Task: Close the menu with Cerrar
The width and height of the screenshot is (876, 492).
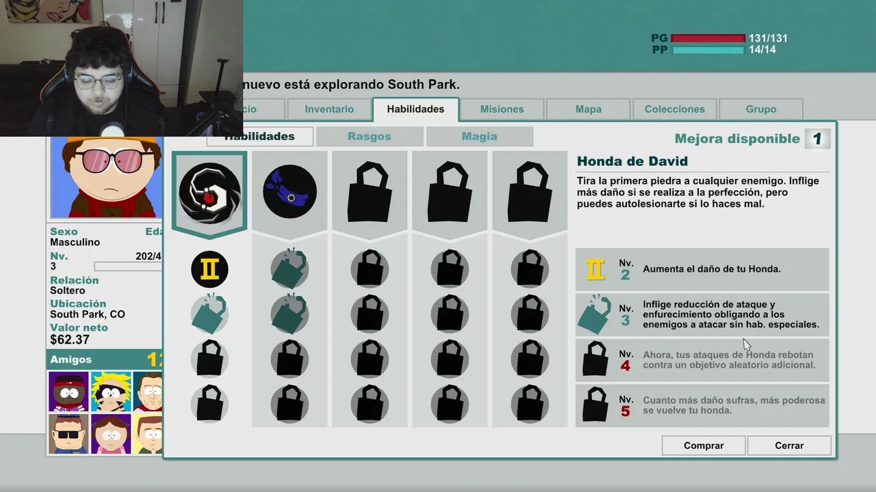Action: 789,446
